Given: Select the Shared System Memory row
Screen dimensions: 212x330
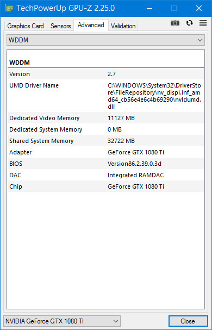Looking at the screenshot, I should 105,141.
